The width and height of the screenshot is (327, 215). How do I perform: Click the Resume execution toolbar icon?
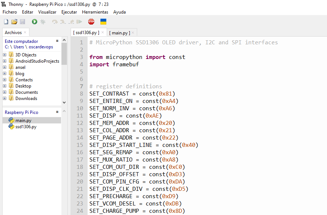(x=79, y=22)
